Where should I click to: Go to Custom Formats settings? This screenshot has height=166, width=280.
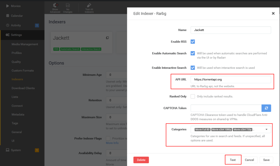(x=23, y=70)
